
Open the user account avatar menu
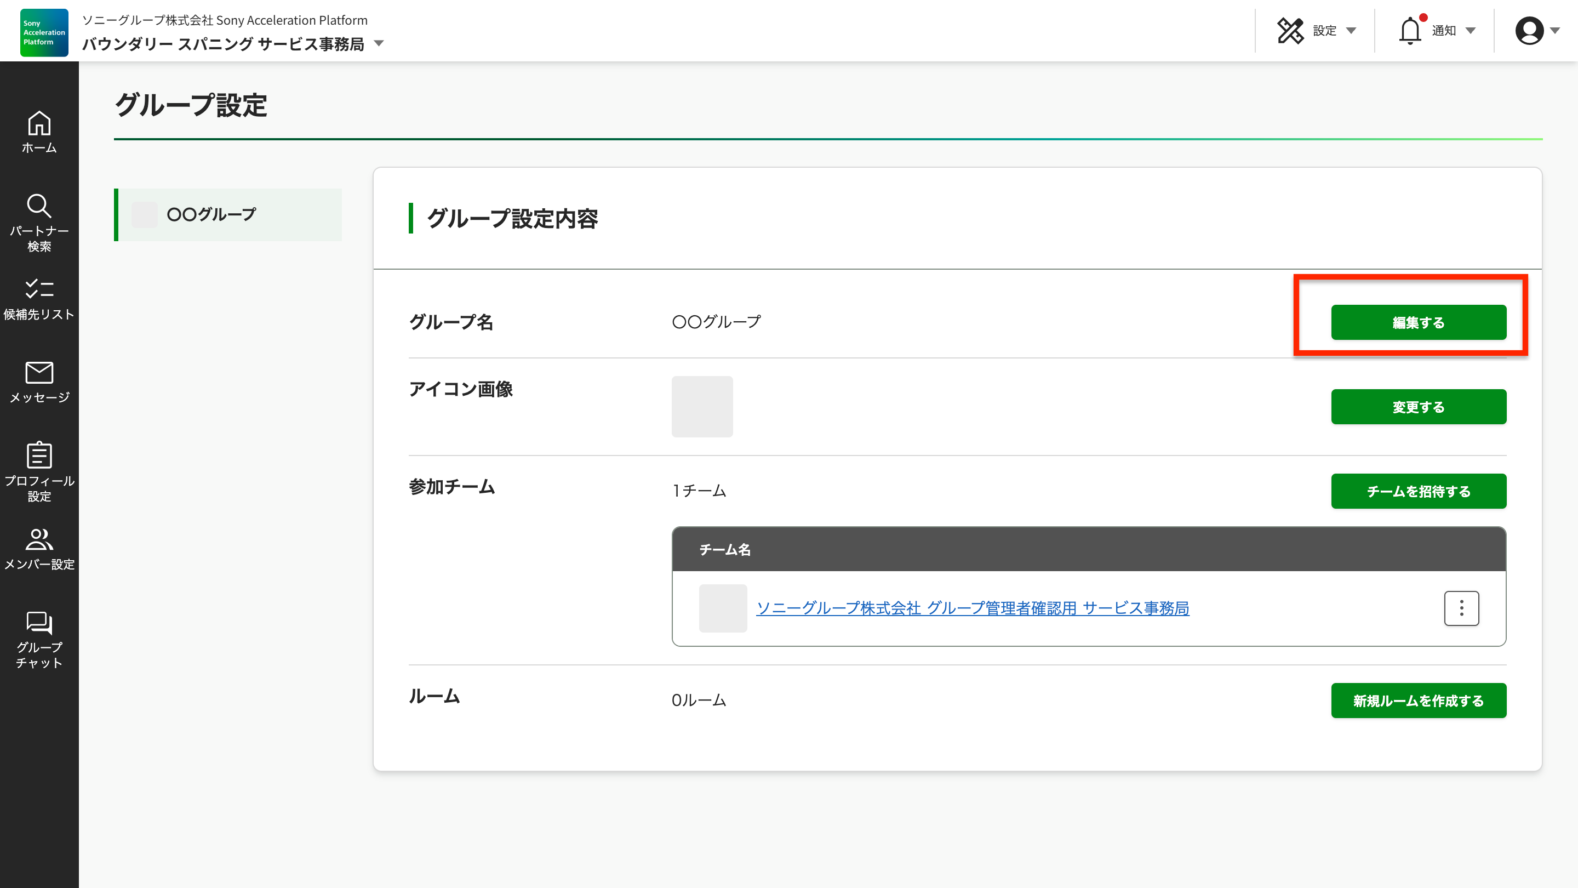pos(1529,31)
